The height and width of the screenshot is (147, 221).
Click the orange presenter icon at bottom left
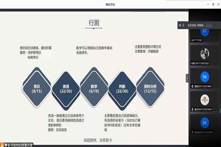pyautogui.click(x=2, y=144)
